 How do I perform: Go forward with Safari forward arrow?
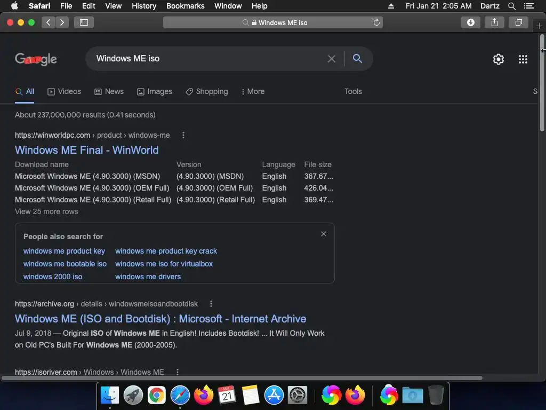click(x=62, y=22)
